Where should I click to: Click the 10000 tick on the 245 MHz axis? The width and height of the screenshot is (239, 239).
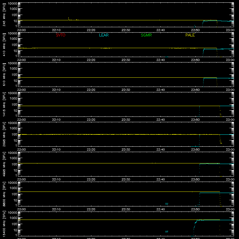coord(13,4)
